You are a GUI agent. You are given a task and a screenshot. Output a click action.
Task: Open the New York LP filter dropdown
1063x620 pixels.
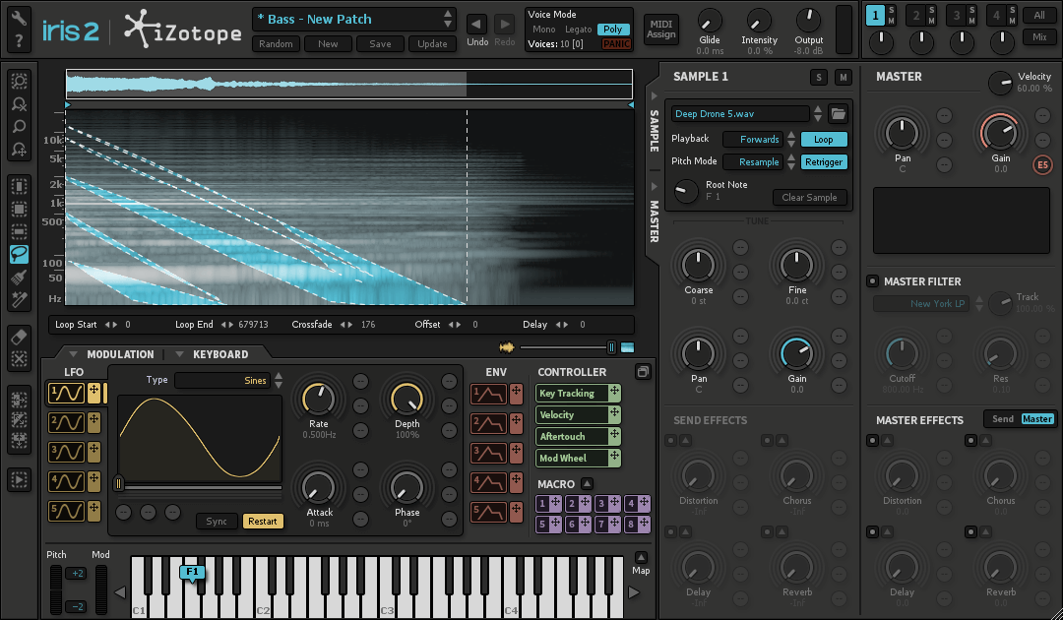tap(921, 303)
